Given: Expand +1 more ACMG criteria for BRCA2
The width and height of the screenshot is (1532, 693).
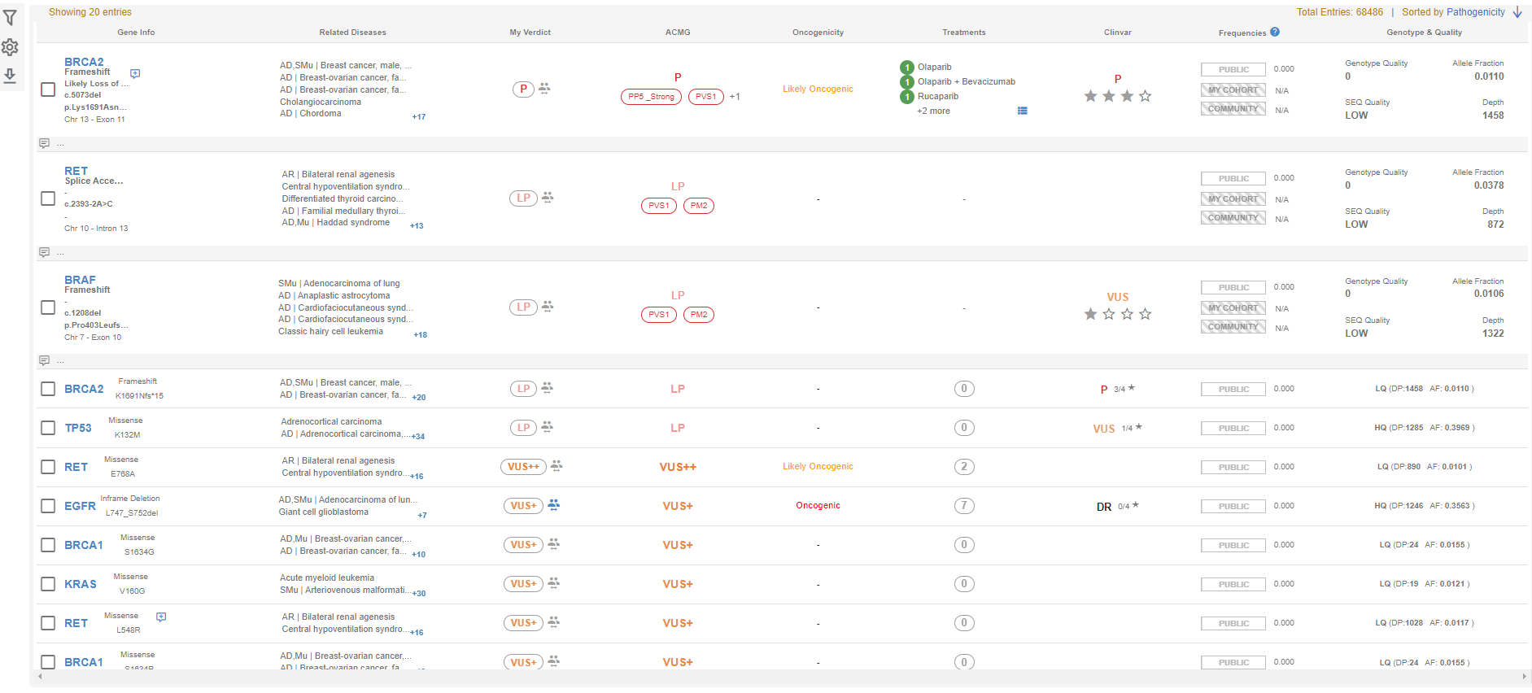Looking at the screenshot, I should [735, 97].
